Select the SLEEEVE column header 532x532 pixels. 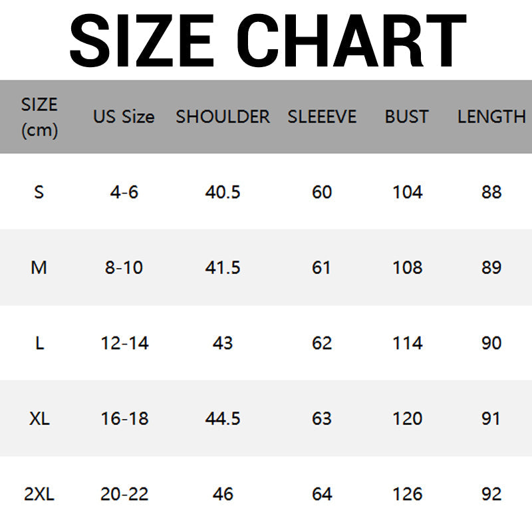[x=322, y=117]
